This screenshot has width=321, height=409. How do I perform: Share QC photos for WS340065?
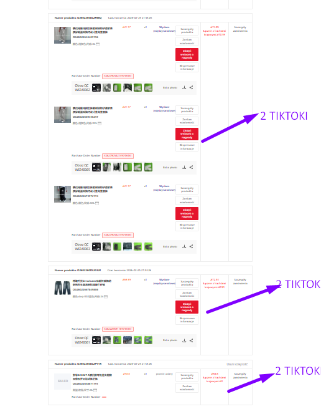[191, 167]
